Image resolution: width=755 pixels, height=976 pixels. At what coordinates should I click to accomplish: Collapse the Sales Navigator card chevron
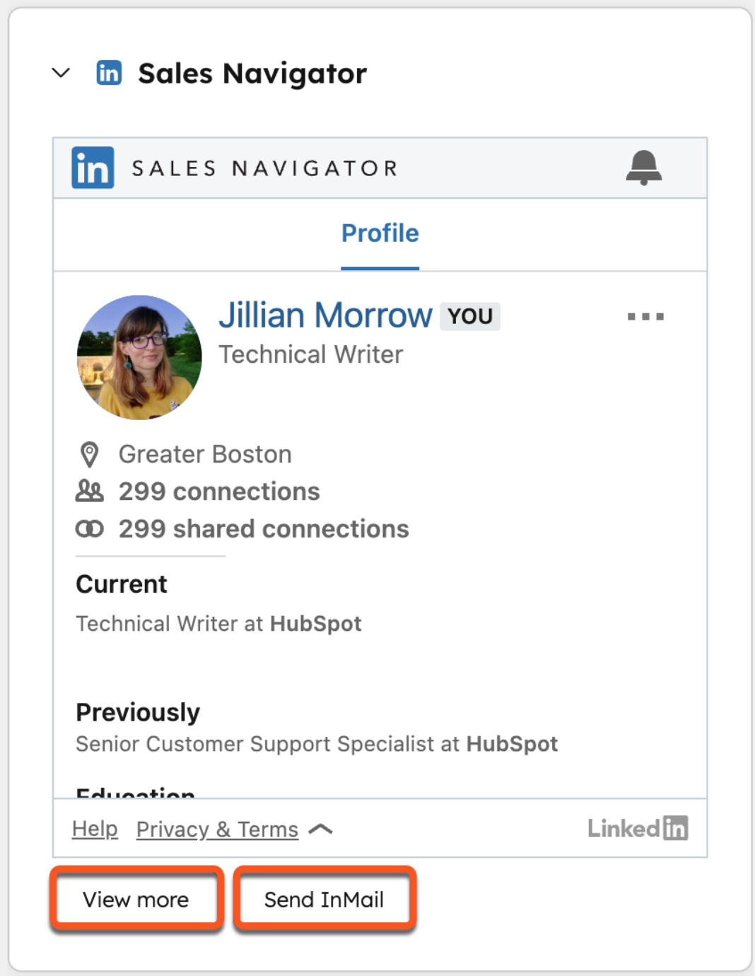(62, 73)
